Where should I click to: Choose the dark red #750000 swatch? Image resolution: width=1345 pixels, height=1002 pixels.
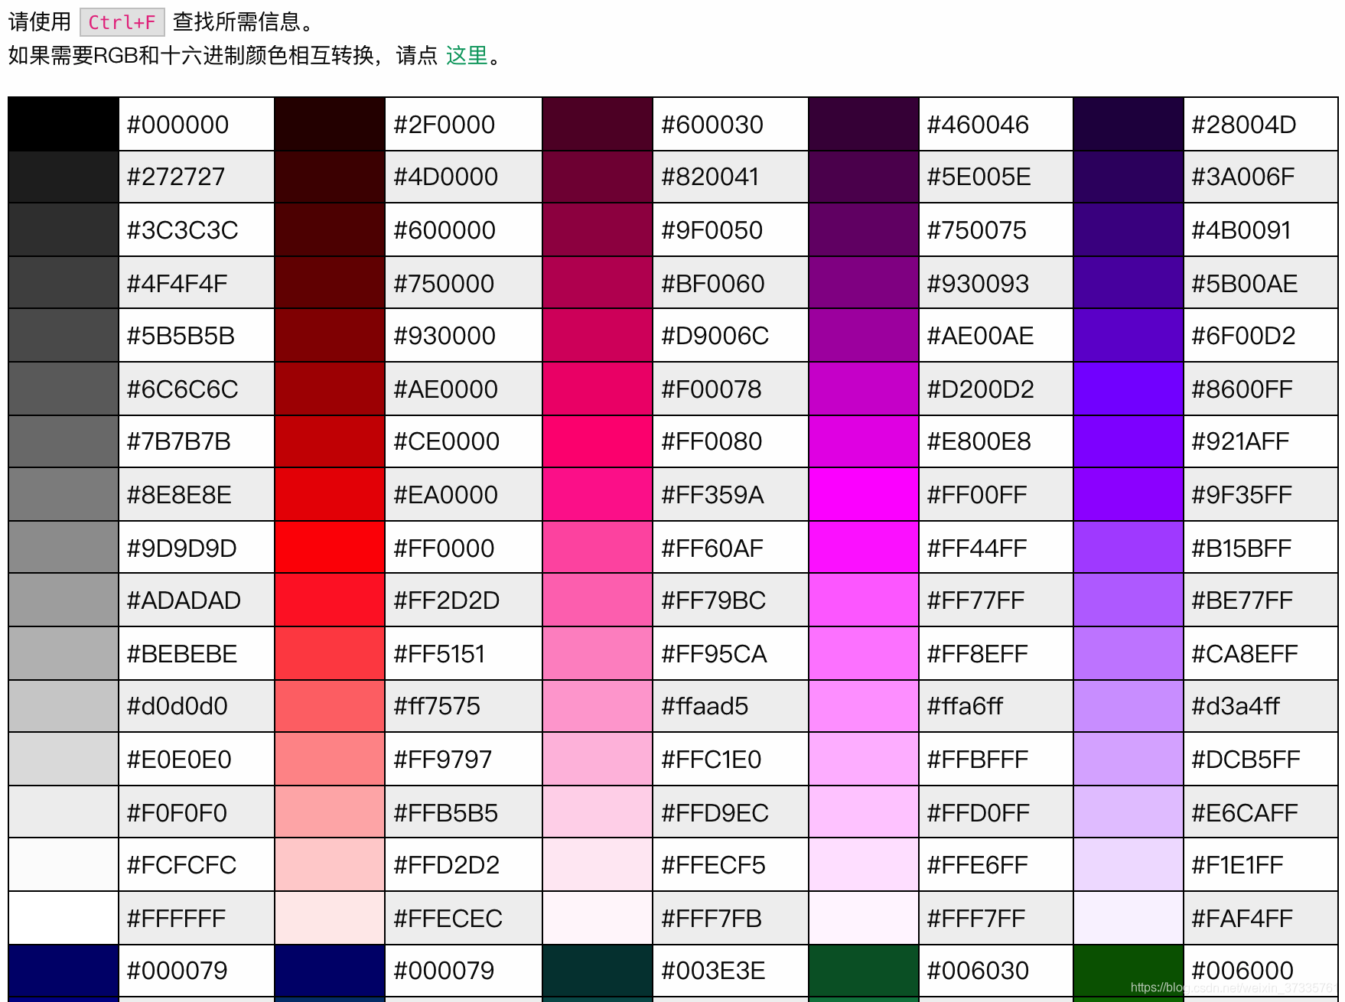point(330,283)
